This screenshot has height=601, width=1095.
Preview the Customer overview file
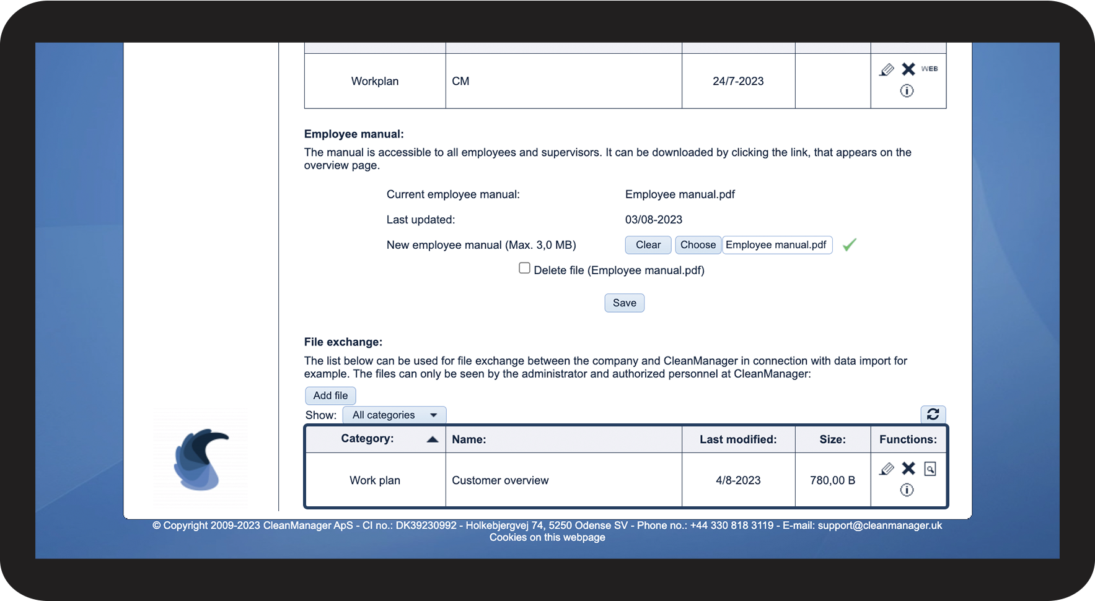point(930,469)
